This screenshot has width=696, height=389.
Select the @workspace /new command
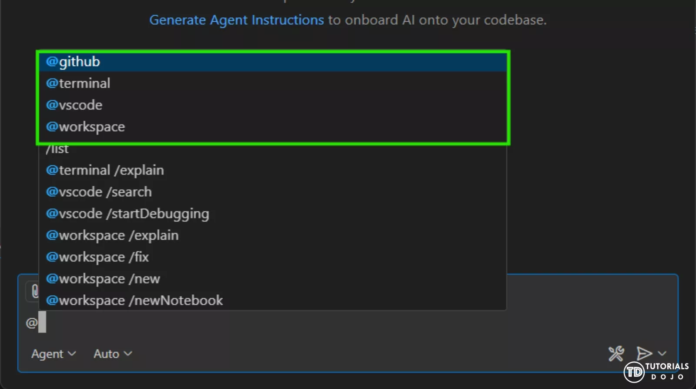click(x=103, y=279)
